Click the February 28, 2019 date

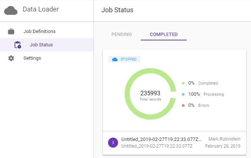pos(223,146)
